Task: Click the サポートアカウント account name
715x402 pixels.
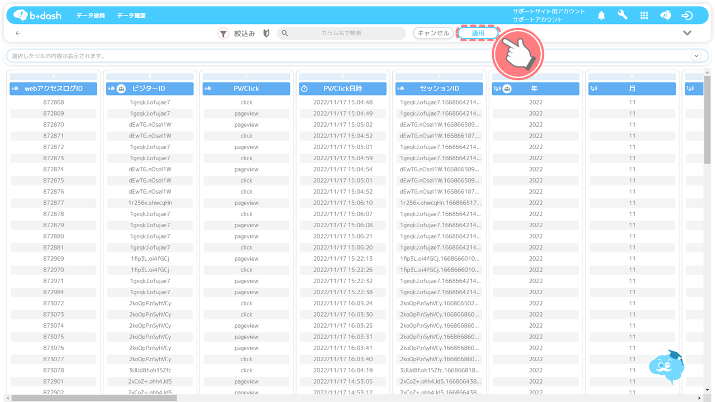Action: click(x=538, y=20)
